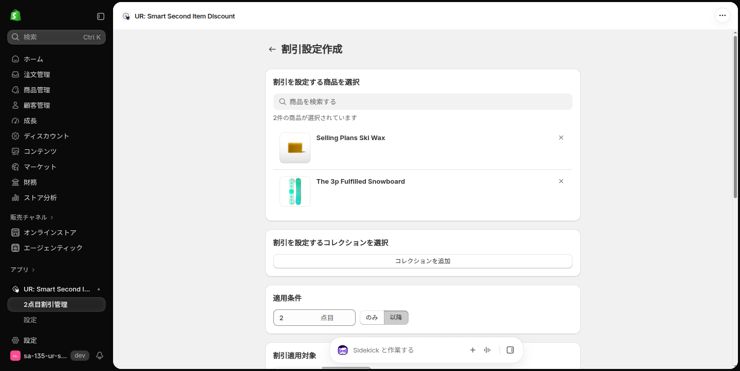Click the 点目 number input field

pyautogui.click(x=314, y=318)
